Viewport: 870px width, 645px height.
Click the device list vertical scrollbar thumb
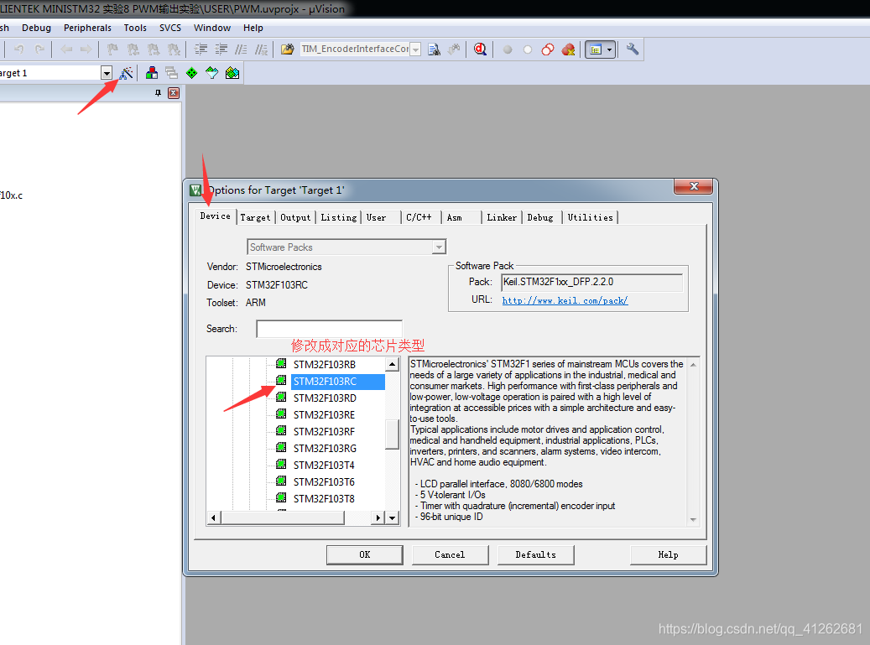(393, 434)
